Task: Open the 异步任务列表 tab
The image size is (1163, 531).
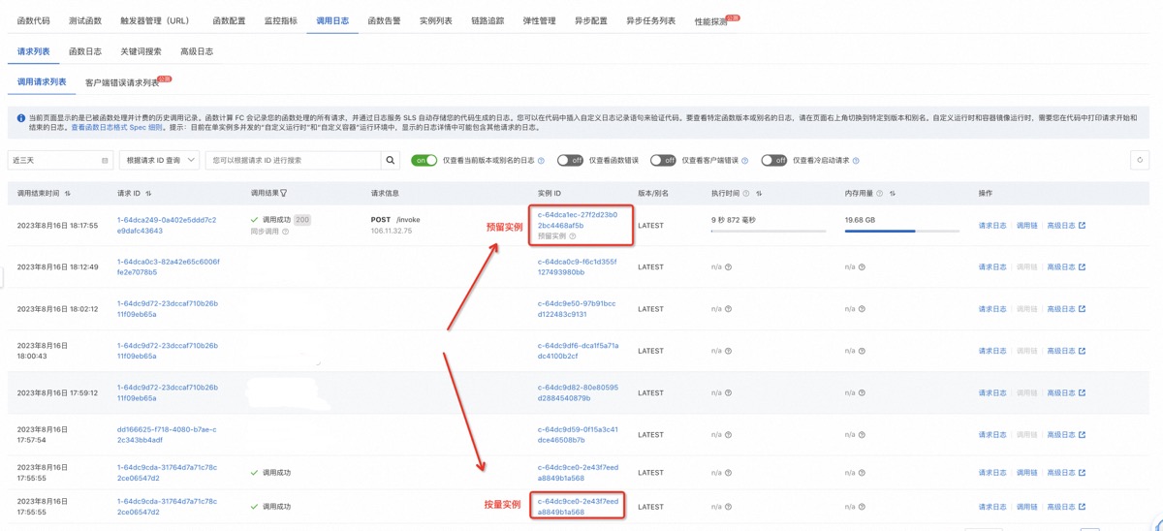Action: point(650,20)
